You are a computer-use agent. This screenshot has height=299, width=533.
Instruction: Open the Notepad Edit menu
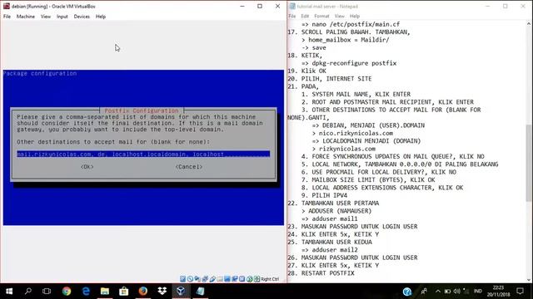(x=305, y=16)
